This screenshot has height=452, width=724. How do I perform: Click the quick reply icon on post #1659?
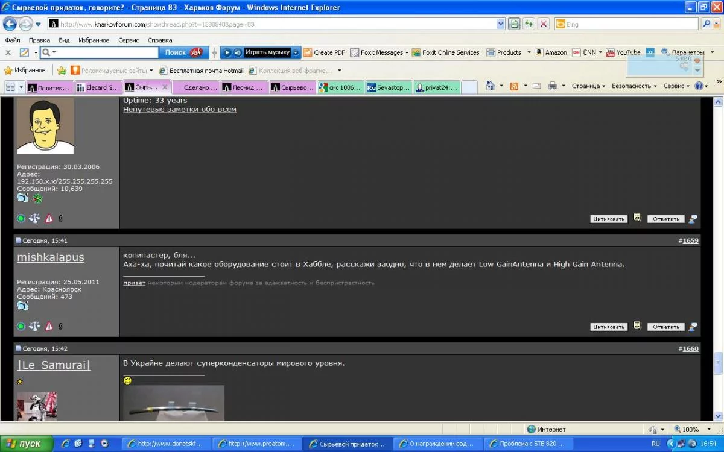tap(693, 327)
